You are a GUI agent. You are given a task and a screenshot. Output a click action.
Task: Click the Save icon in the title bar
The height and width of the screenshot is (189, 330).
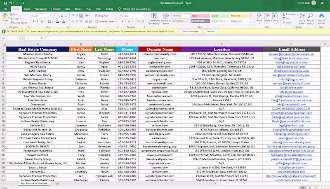click(x=5, y=3)
